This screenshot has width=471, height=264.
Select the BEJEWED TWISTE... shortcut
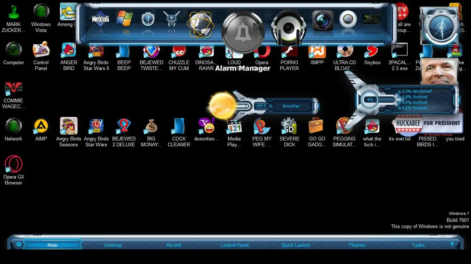click(151, 56)
